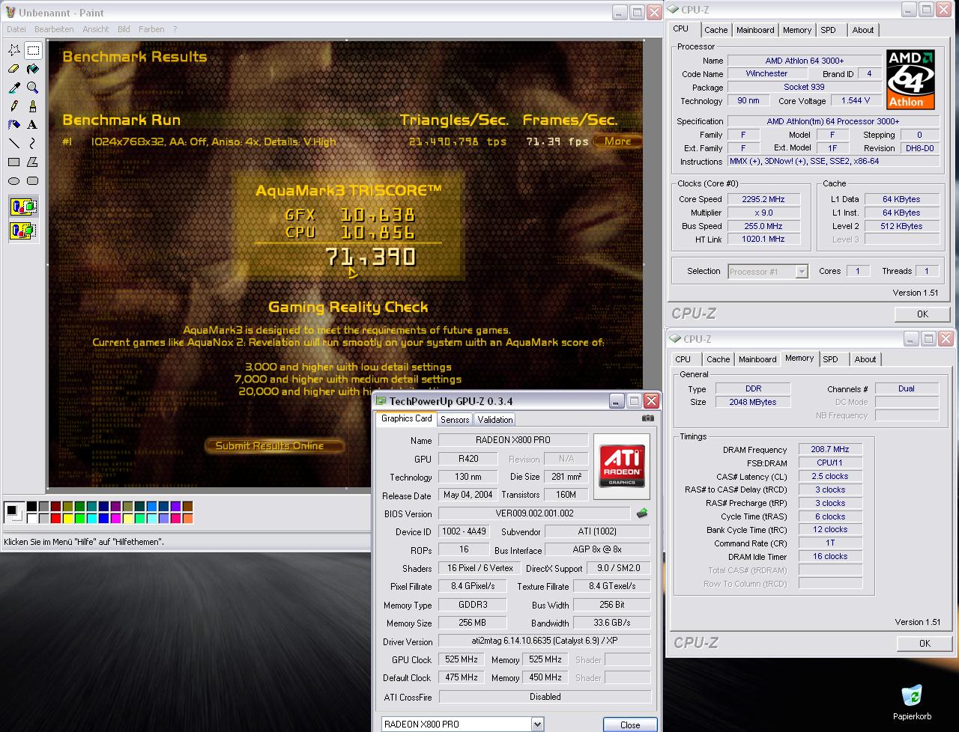The height and width of the screenshot is (732, 959).
Task: Click the GPU-Z title bar icon
Action: pos(381,401)
